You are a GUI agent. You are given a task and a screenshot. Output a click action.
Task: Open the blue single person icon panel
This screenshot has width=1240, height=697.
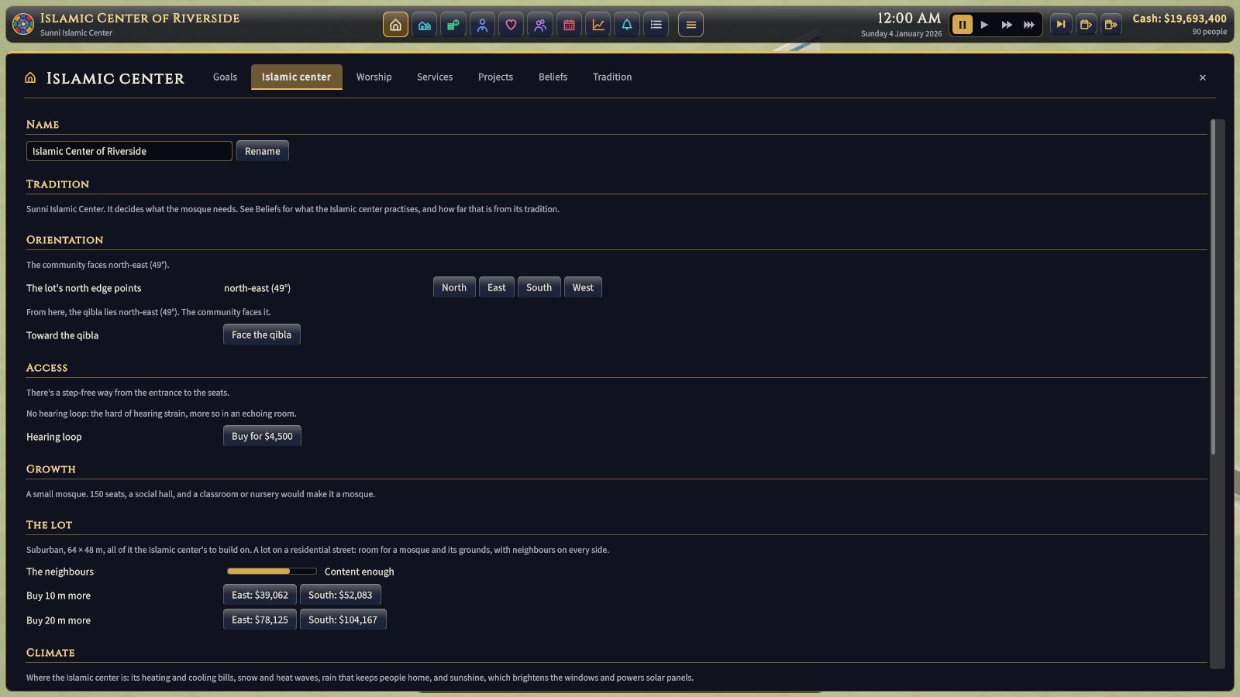click(482, 25)
